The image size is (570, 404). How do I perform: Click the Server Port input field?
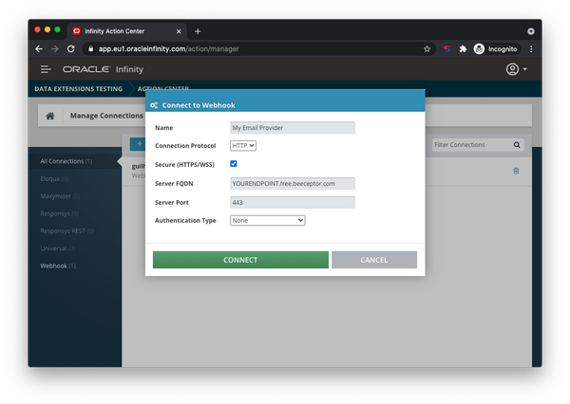(293, 203)
